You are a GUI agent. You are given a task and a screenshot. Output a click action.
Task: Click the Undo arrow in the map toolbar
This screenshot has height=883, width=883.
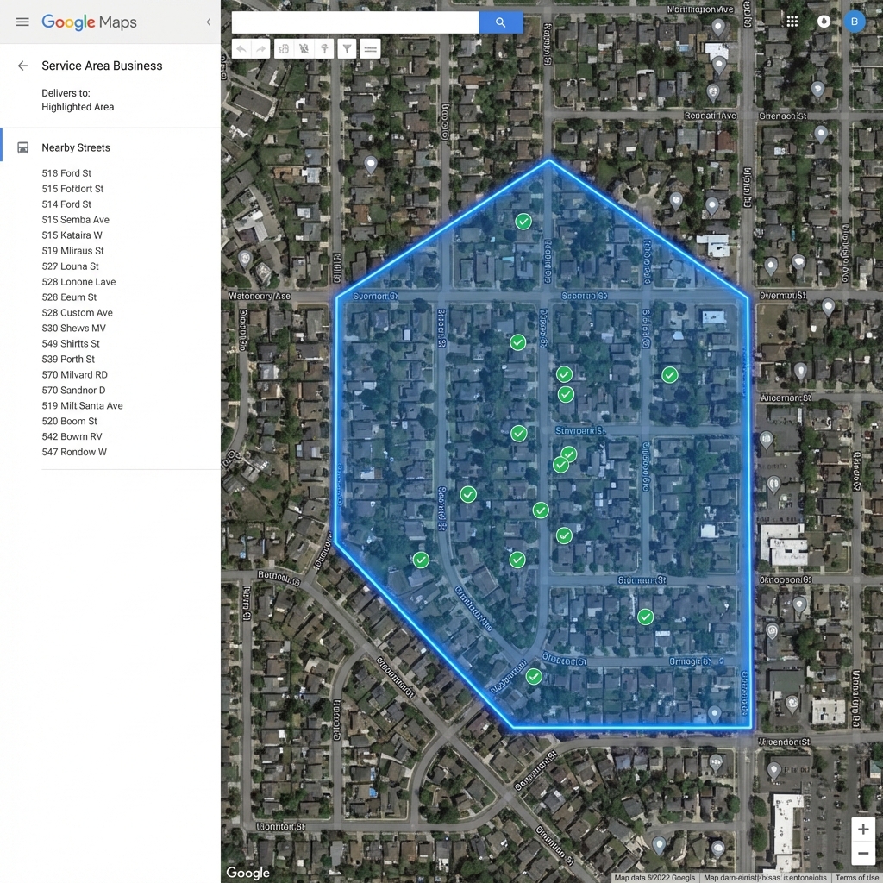241,48
